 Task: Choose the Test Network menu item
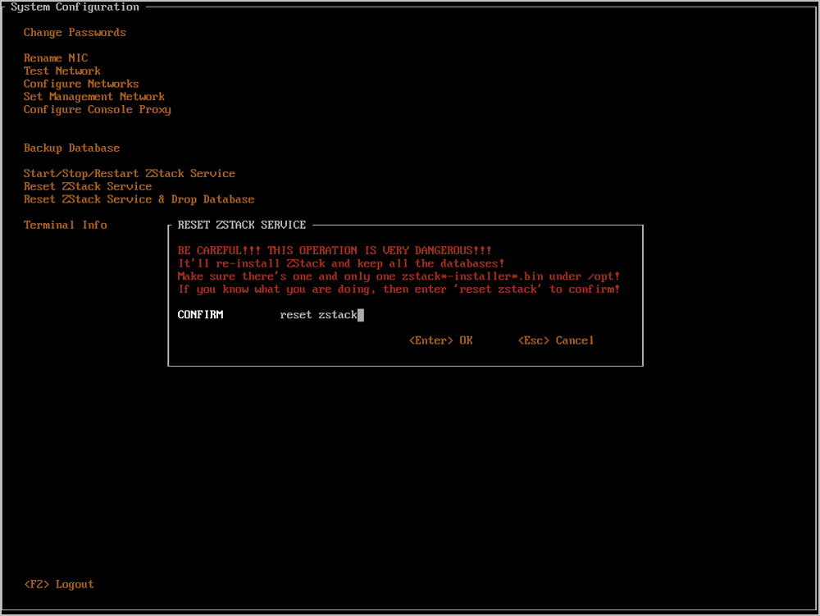(x=61, y=71)
